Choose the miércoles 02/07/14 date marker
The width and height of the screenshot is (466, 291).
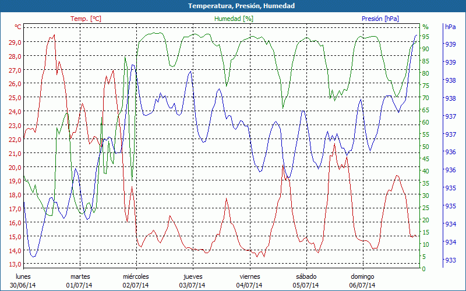point(136,281)
